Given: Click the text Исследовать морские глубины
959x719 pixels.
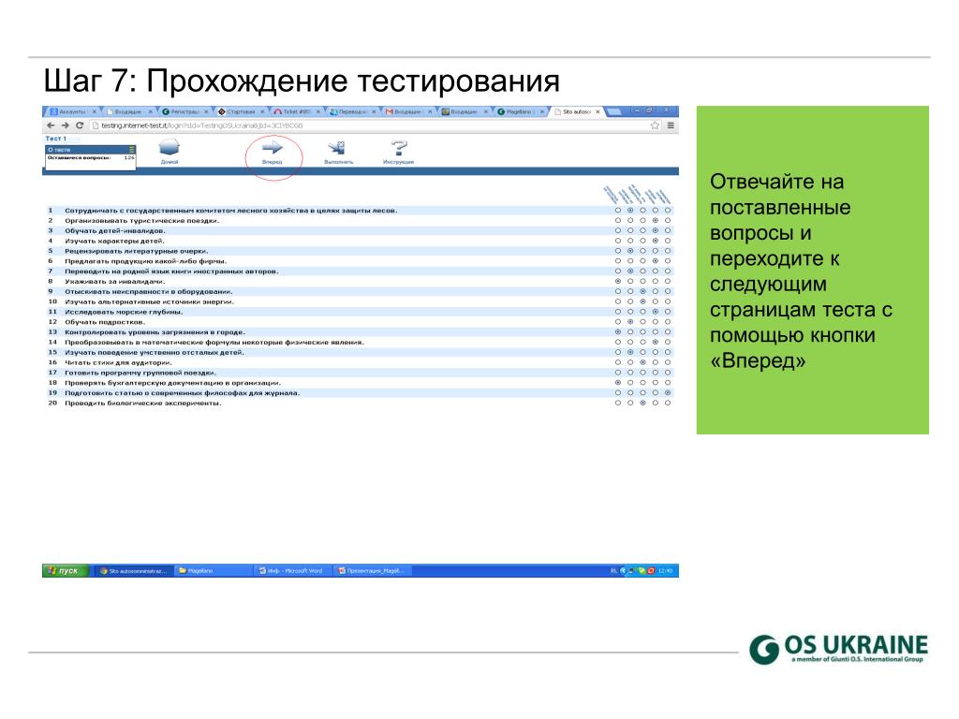Looking at the screenshot, I should (x=124, y=312).
